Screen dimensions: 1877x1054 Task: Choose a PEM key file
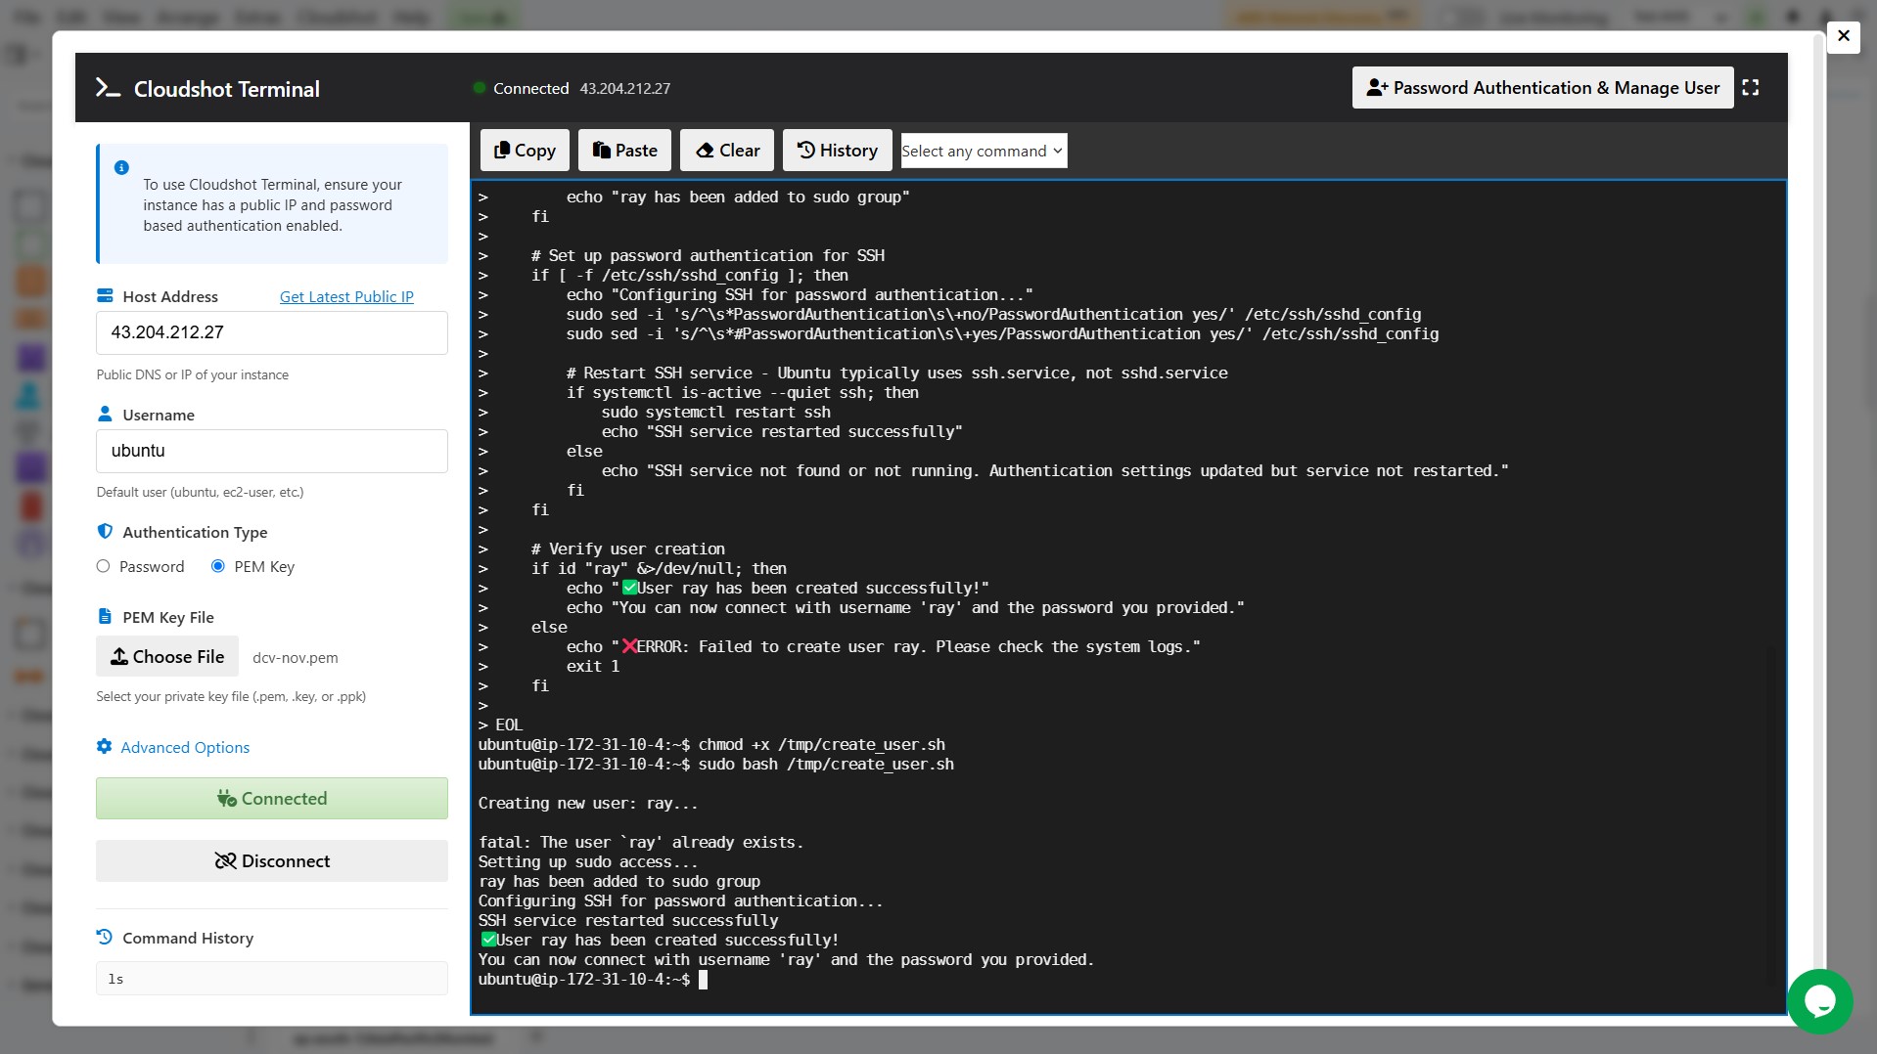pyautogui.click(x=167, y=657)
